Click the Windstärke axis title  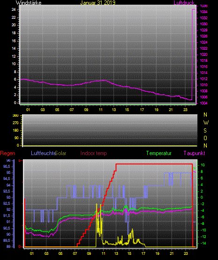tap(29, 3)
